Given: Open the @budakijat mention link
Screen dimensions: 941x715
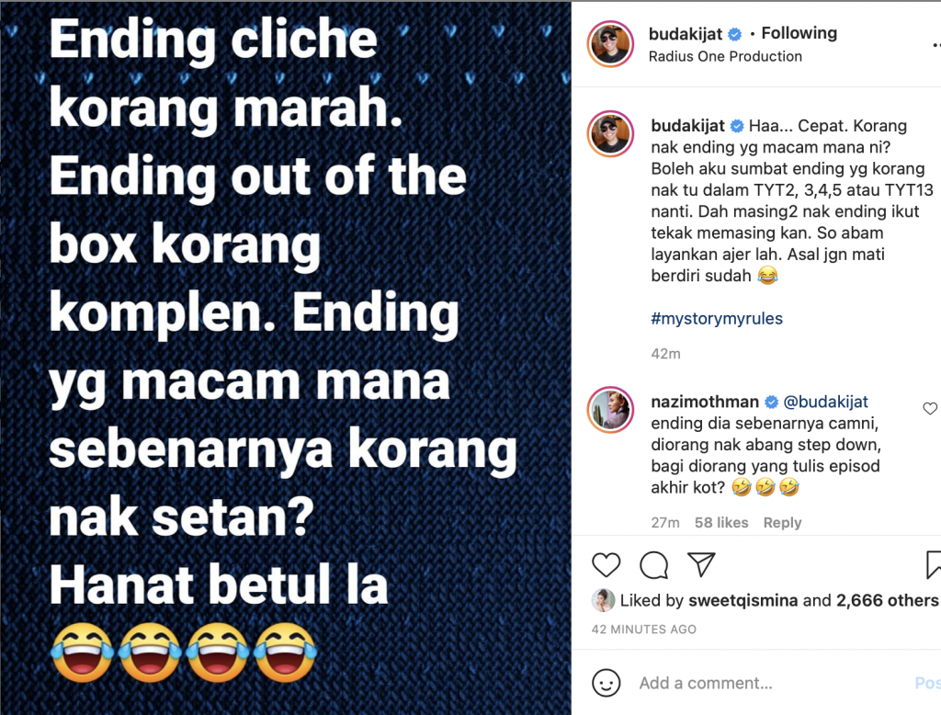Looking at the screenshot, I should click(x=826, y=402).
